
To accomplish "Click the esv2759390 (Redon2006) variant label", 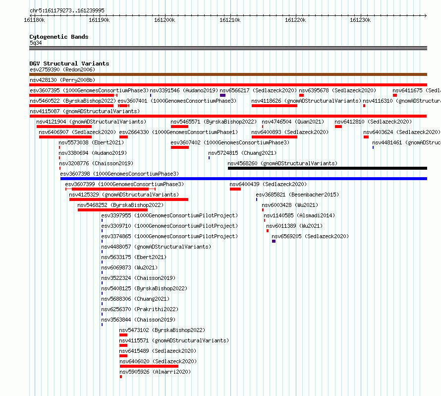I will [x=62, y=69].
